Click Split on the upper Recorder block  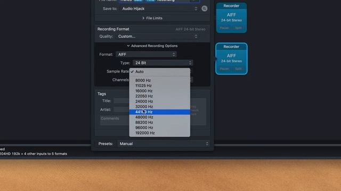[238, 28]
